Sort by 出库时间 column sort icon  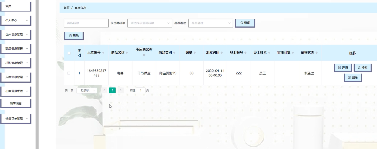(223, 53)
